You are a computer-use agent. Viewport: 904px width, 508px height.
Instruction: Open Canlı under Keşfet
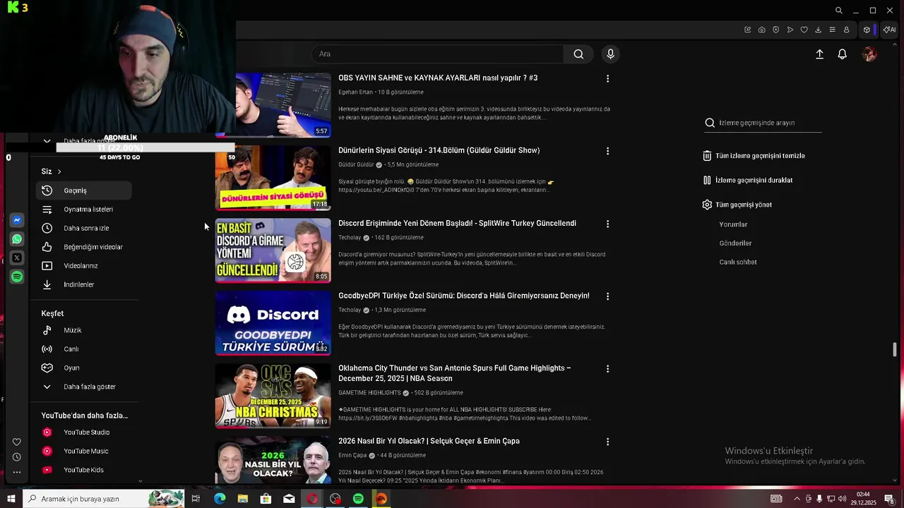83,349
